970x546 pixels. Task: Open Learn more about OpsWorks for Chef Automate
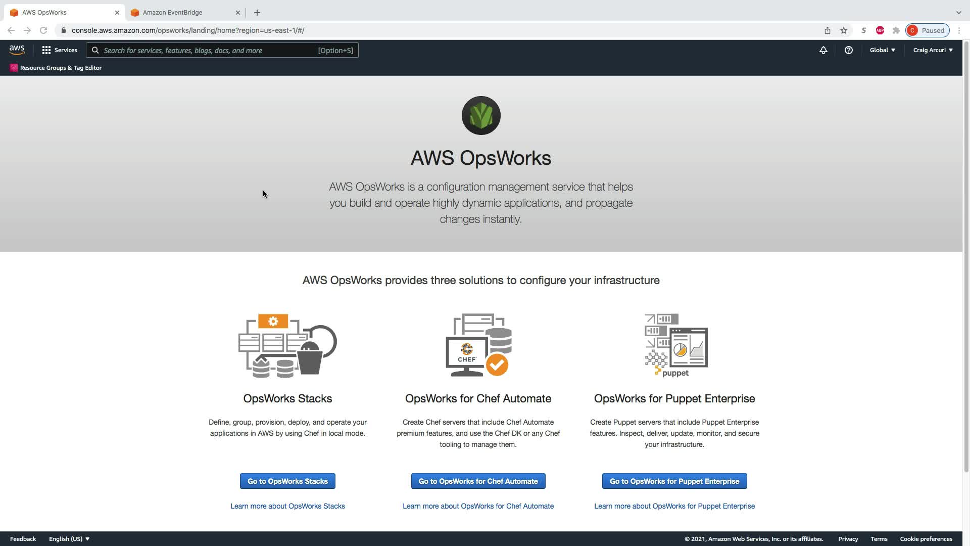click(478, 506)
